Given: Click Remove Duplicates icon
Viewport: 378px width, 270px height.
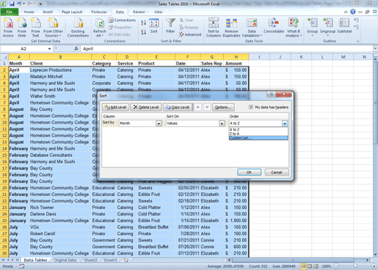Looking at the screenshot, I should (231, 28).
